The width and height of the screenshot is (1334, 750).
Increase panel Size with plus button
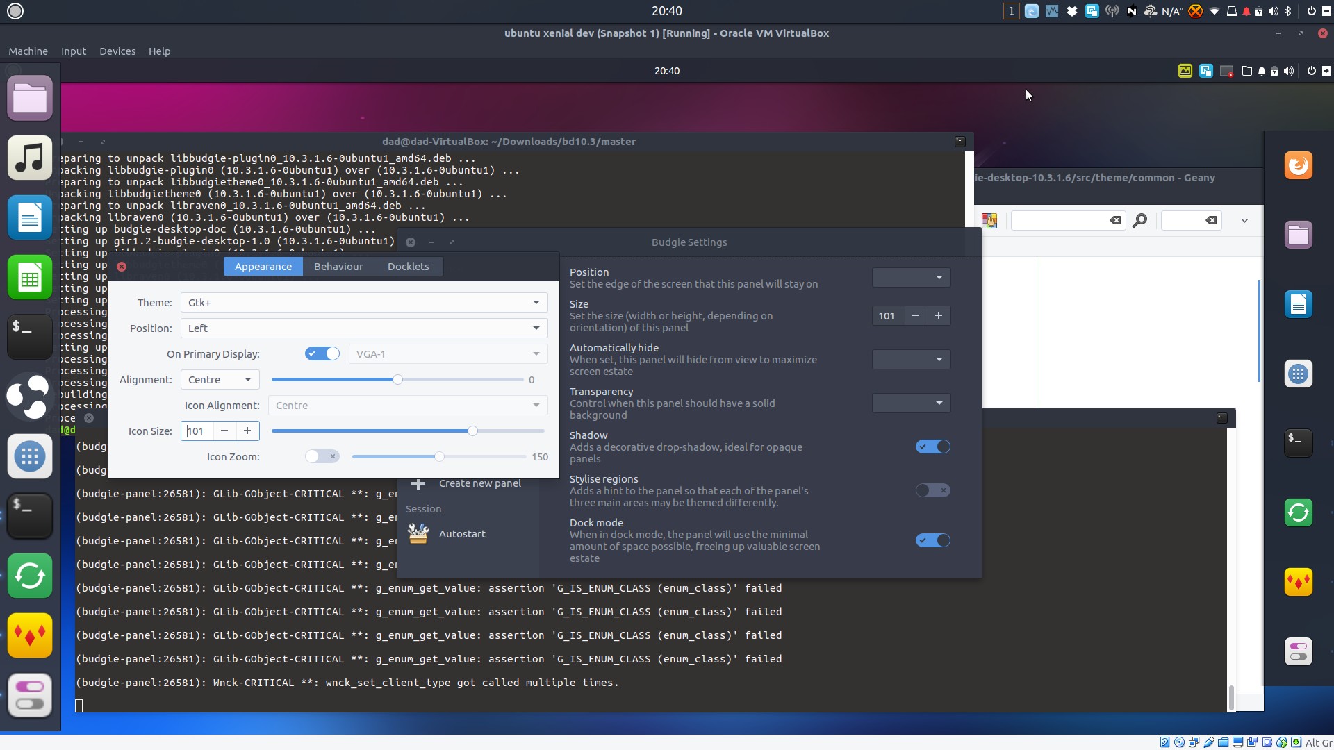pos(939,315)
